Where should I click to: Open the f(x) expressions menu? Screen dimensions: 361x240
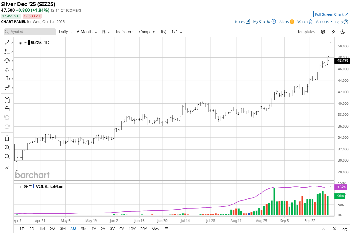click(163, 32)
